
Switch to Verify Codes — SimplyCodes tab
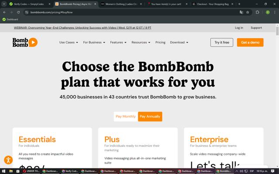coord(29,4)
